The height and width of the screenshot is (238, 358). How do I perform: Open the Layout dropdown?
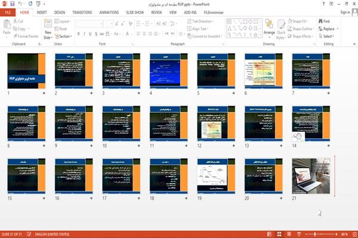pos(63,21)
